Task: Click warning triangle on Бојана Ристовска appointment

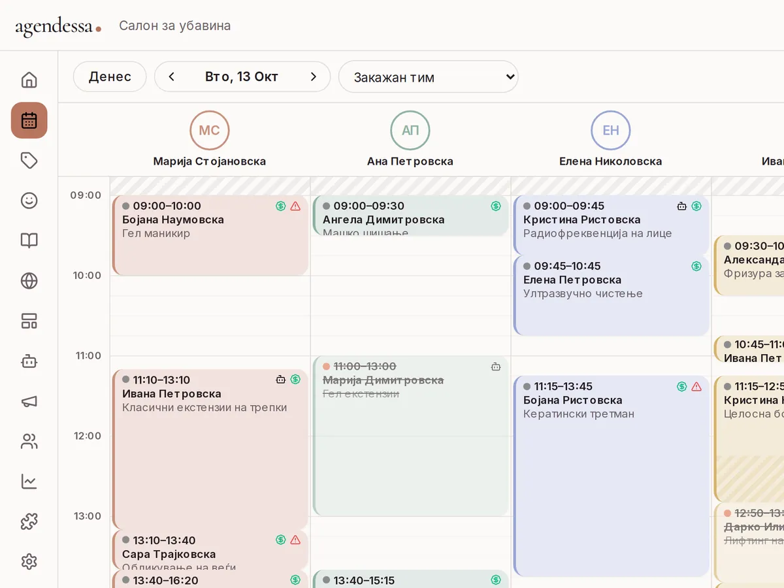Action: [x=696, y=386]
